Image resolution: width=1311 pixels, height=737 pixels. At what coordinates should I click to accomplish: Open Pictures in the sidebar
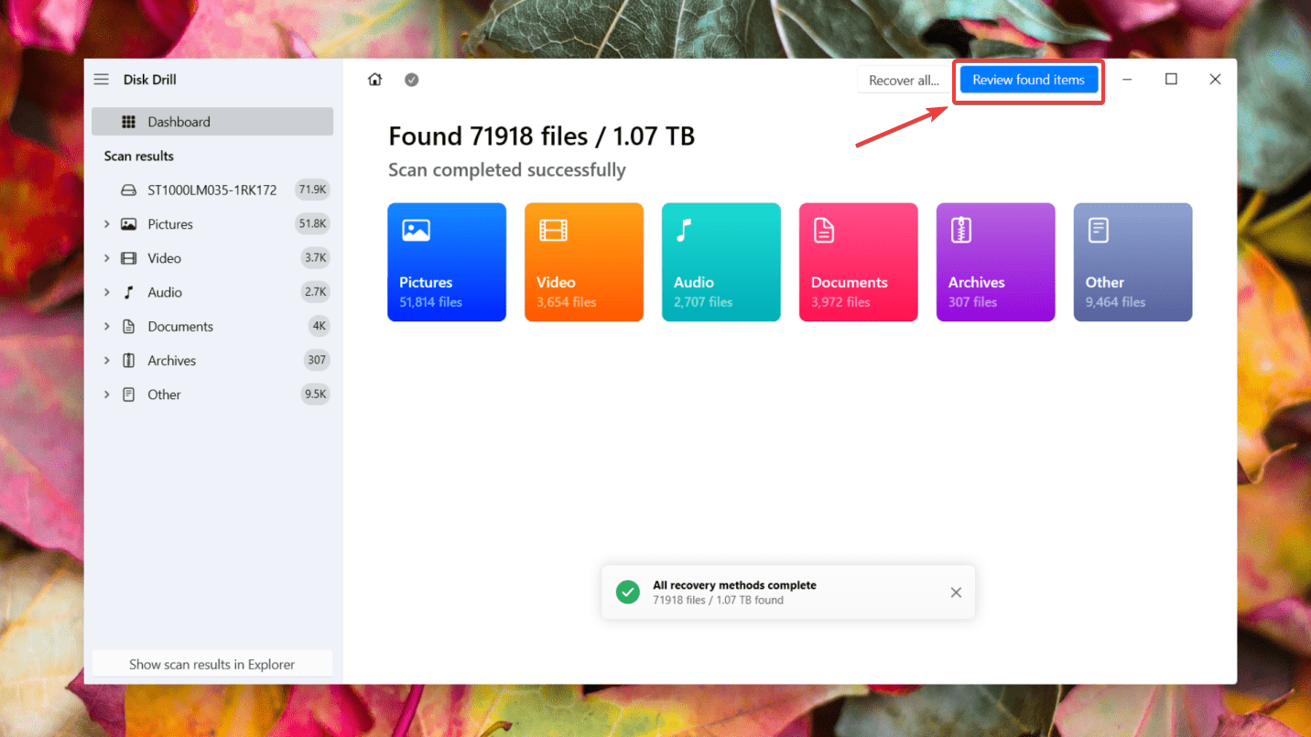pyautogui.click(x=212, y=224)
